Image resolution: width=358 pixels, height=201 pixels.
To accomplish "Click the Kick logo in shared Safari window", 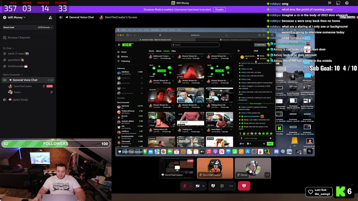I will pyautogui.click(x=128, y=45).
